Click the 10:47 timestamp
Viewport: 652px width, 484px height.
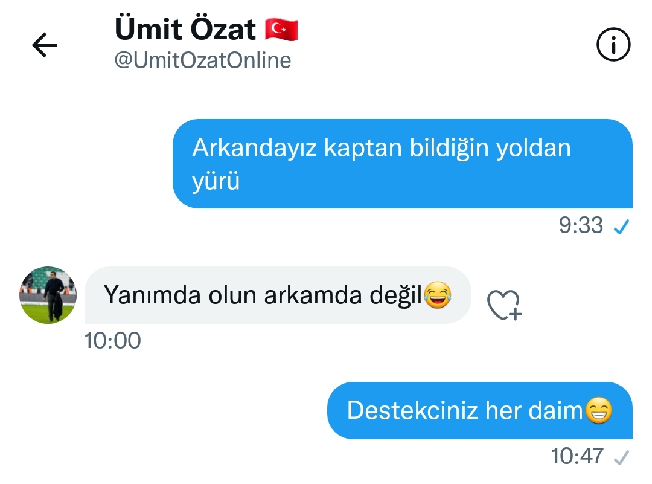(x=577, y=456)
